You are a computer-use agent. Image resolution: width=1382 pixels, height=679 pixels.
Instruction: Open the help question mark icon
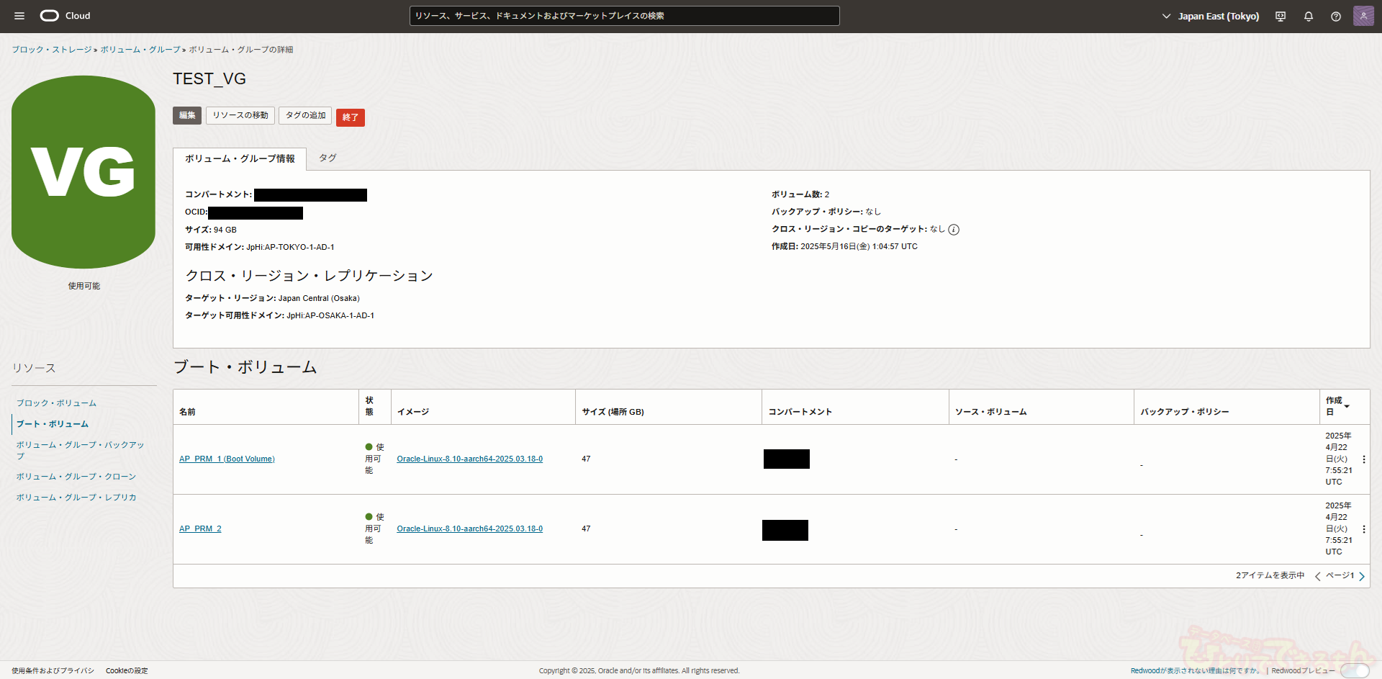pyautogui.click(x=1336, y=17)
